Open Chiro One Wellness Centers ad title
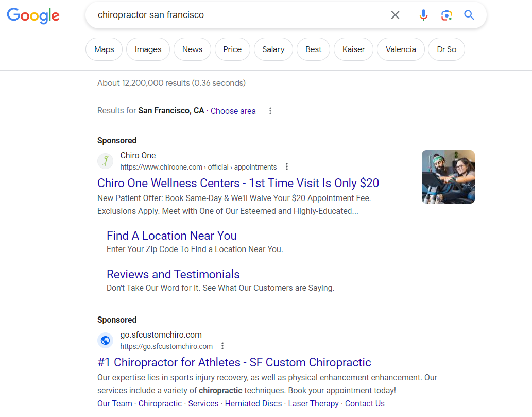This screenshot has width=532, height=417. click(238, 183)
